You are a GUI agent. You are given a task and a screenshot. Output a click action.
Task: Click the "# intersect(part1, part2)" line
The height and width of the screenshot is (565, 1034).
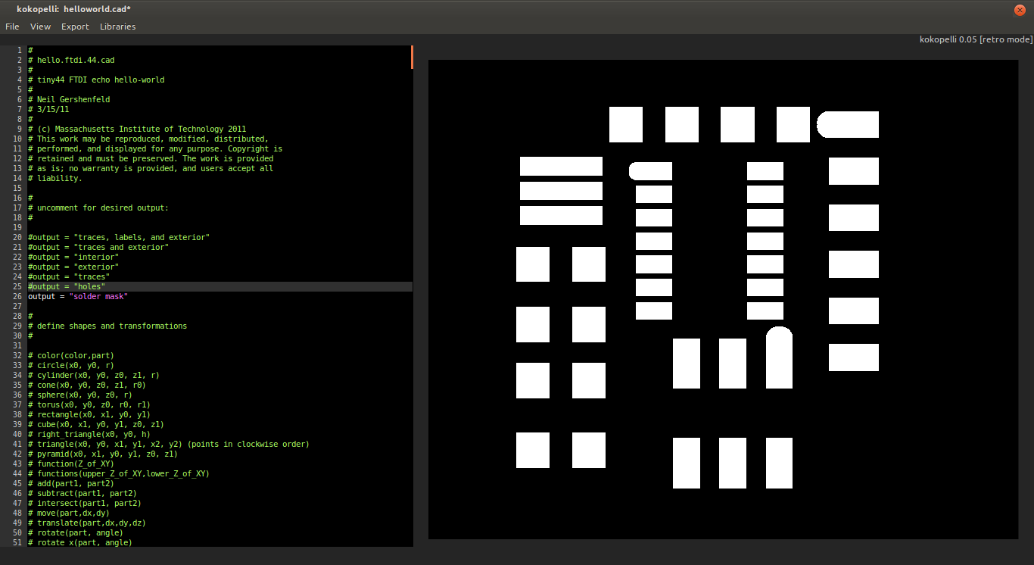[x=85, y=503]
